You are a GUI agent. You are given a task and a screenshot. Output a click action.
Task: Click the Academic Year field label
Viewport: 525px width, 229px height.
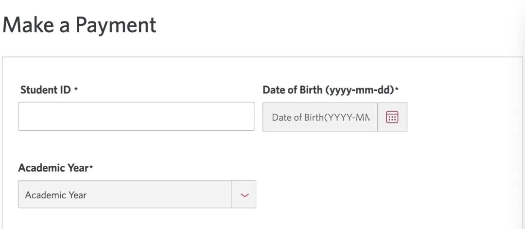pos(53,168)
